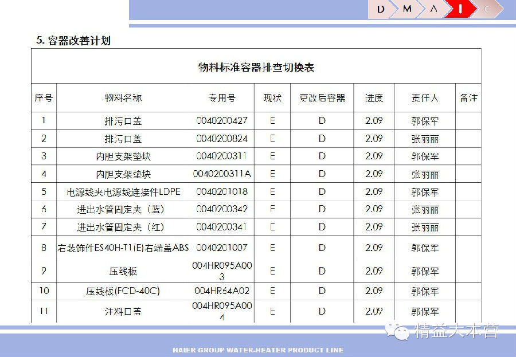Click 压线板(FCD-40C) material name
Screen dimensions: 516x357
[x=123, y=291]
